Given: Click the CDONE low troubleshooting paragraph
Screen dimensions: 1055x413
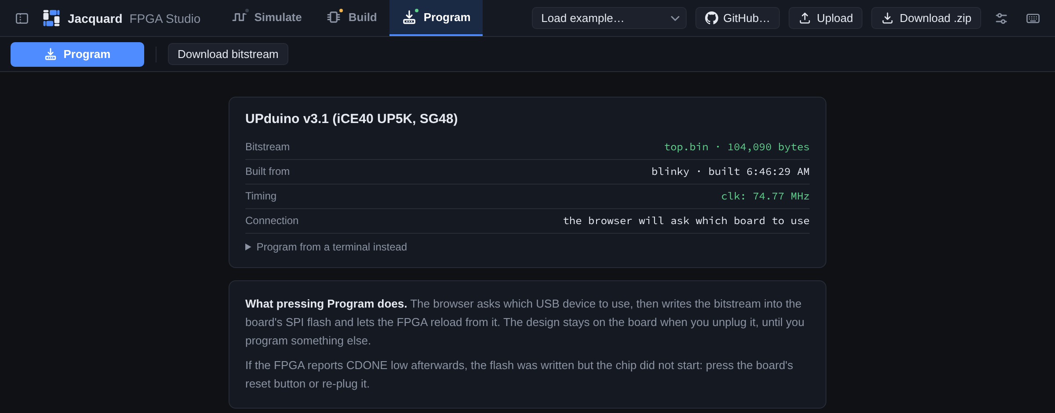Looking at the screenshot, I should point(519,374).
